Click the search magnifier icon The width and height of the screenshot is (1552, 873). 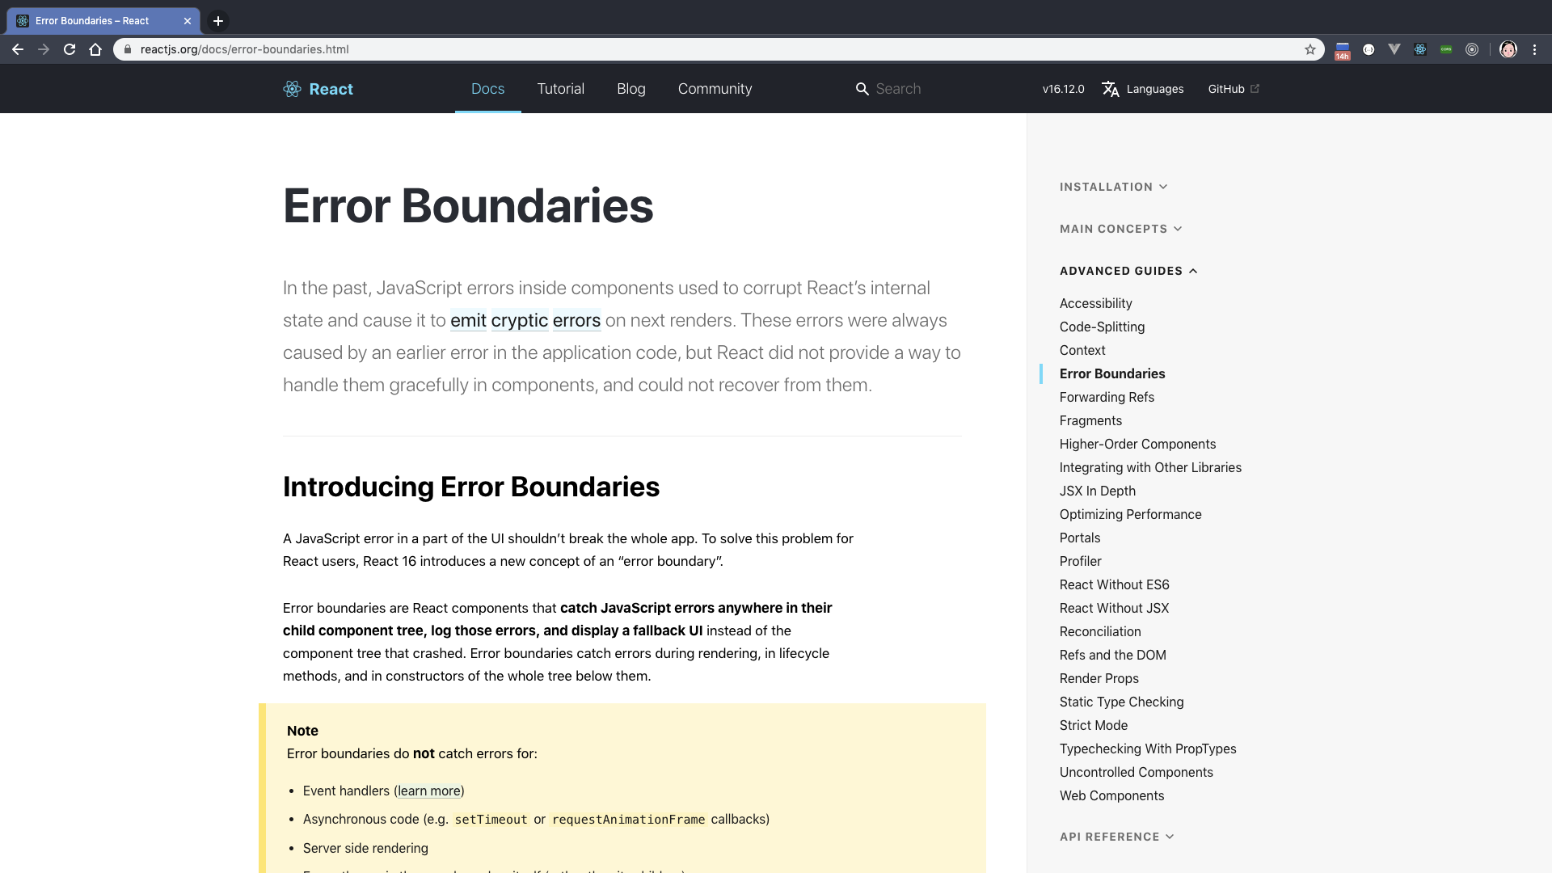862,89
